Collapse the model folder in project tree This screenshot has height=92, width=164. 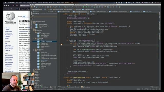click(34, 51)
